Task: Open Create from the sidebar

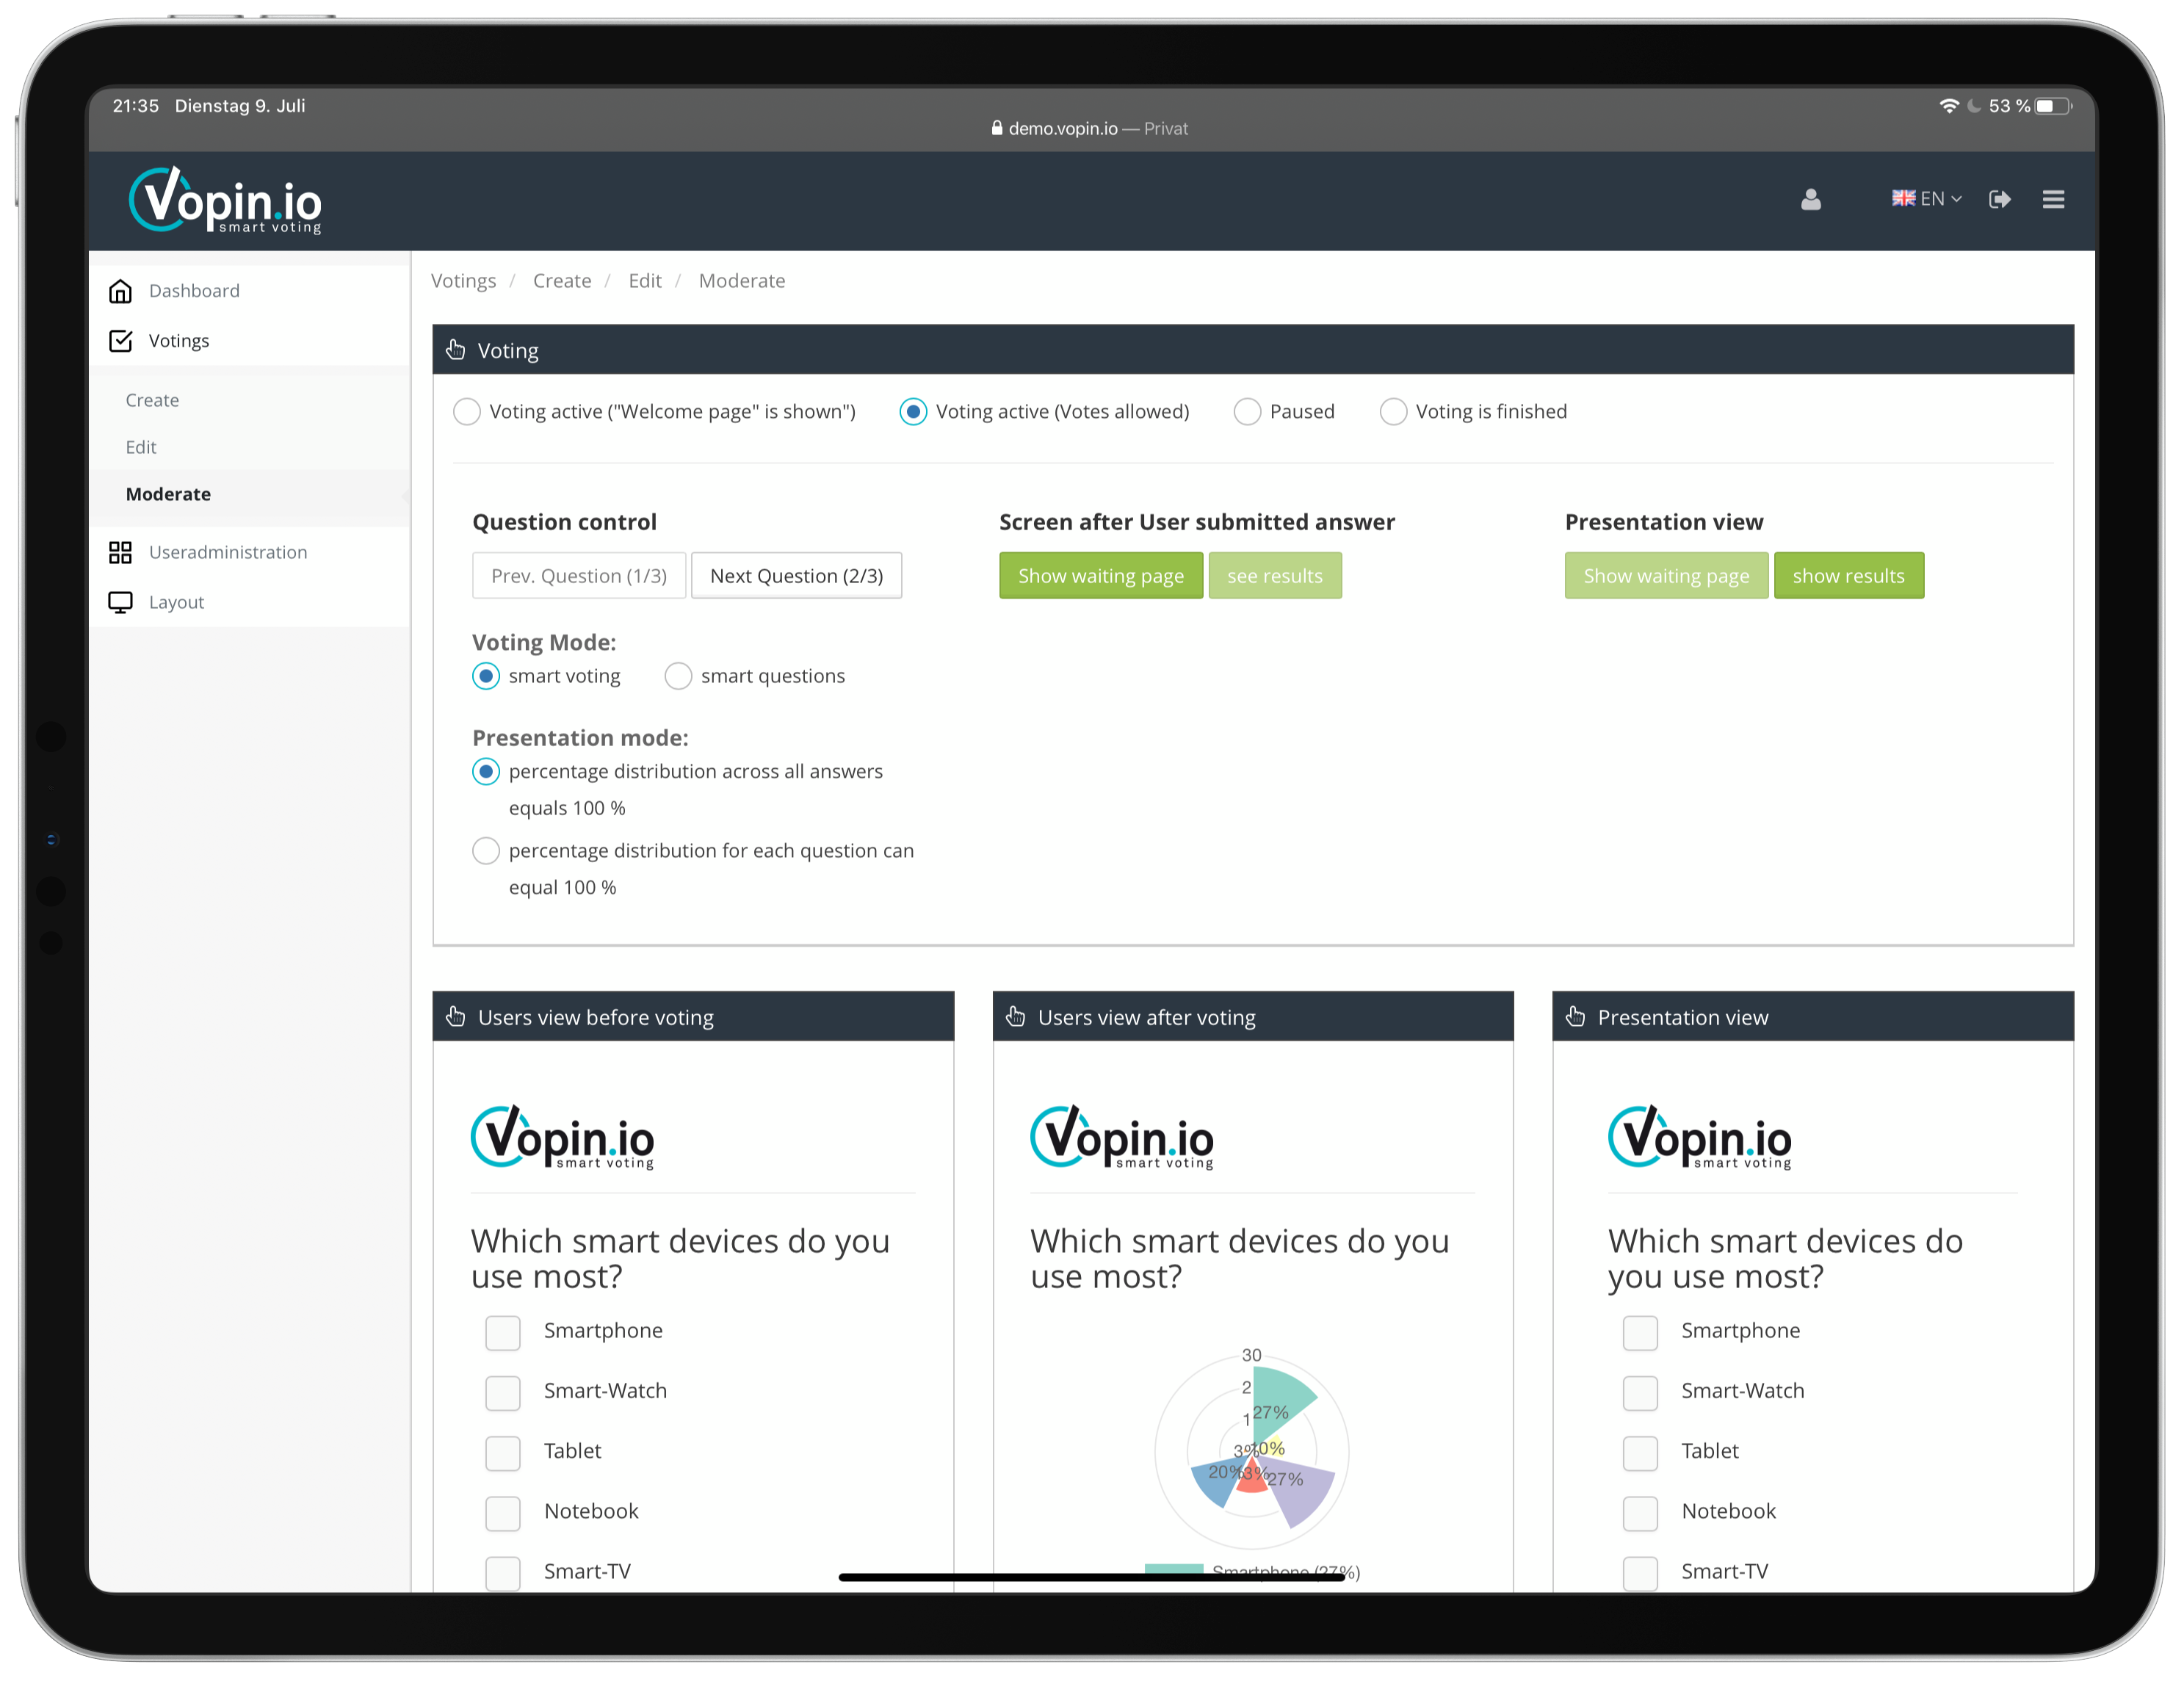Action: (152, 399)
